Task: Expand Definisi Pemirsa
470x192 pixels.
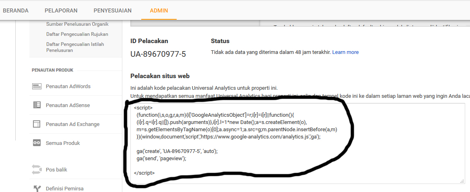Action: click(65, 189)
